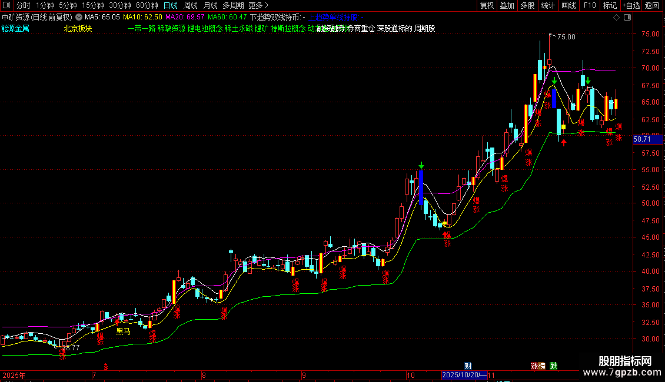The image size is (665, 382).
Task: Click the 周期股 tag
Action: click(x=424, y=28)
